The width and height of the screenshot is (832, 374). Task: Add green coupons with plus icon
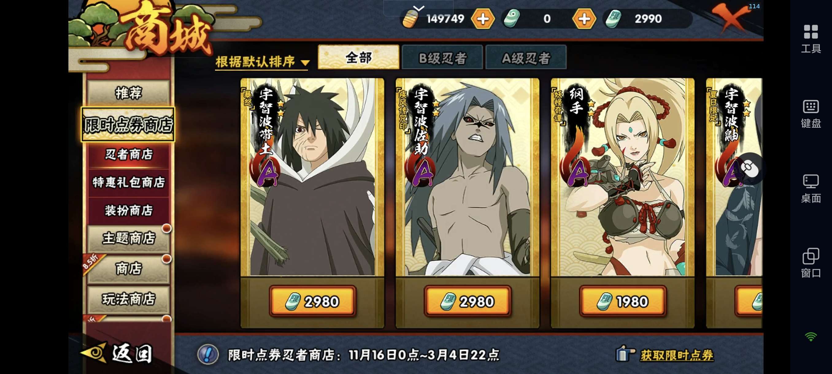584,19
